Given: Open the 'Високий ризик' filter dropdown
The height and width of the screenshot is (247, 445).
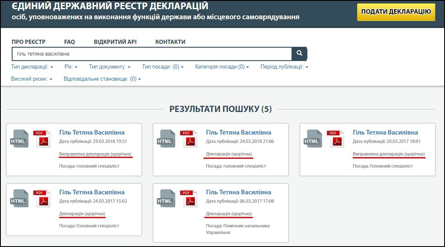Looking at the screenshot, I should [x=32, y=79].
